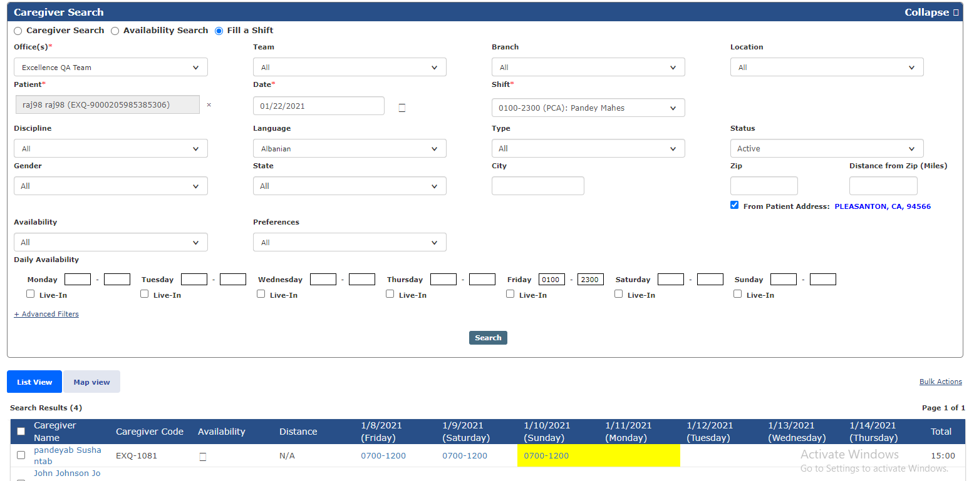The image size is (974, 481).
Task: Clear the selected patient with the red x
Action: tap(209, 105)
